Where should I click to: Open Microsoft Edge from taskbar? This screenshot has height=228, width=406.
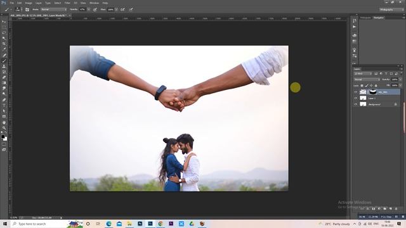(108, 224)
